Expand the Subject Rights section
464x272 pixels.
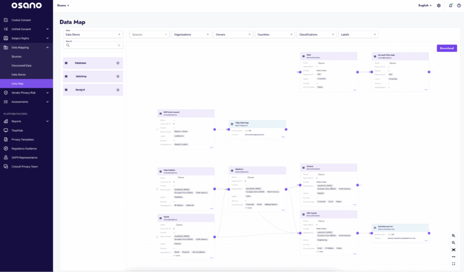(47, 38)
